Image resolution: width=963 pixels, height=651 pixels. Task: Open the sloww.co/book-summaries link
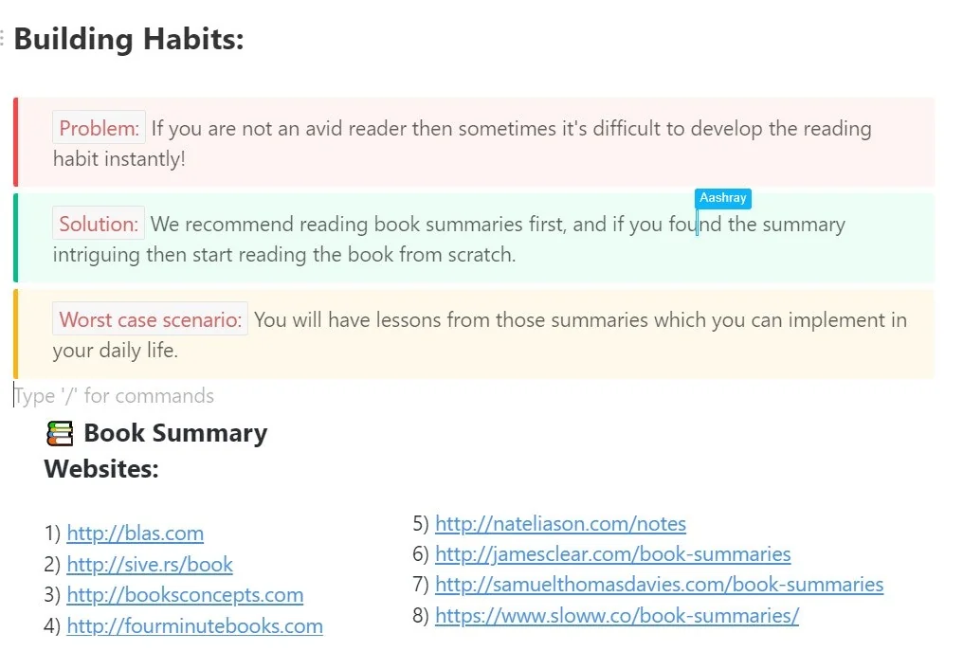[616, 616]
